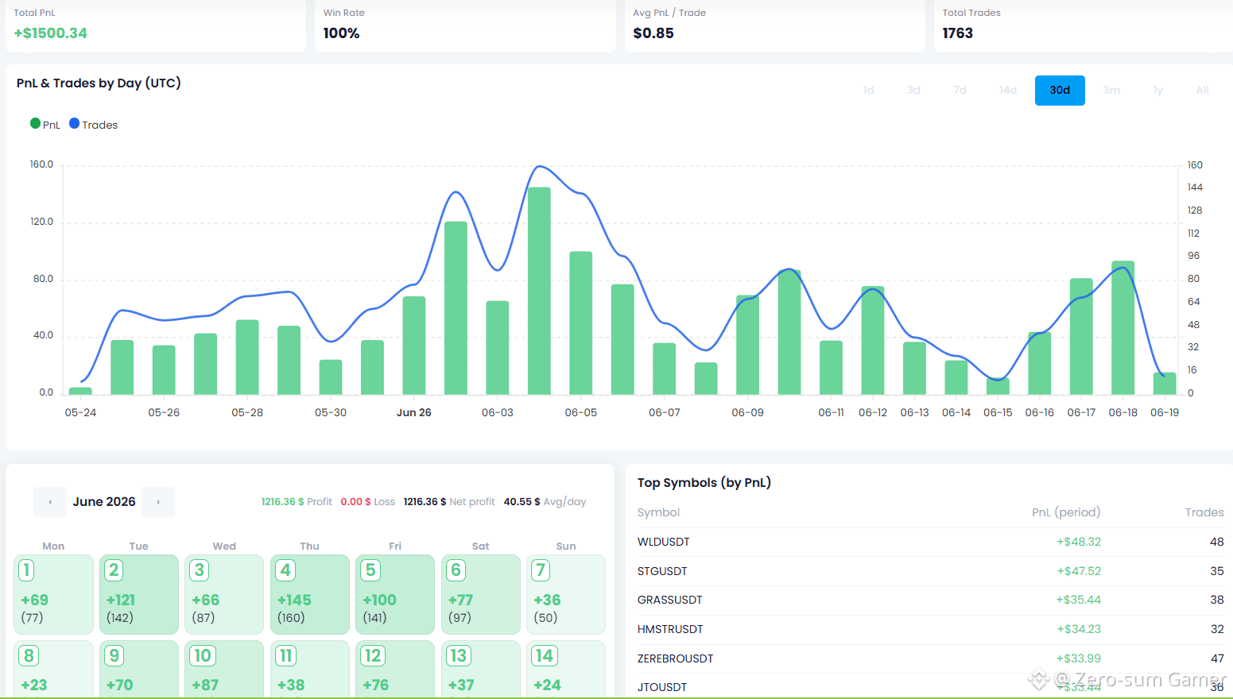Switch to the 7d time range
The height and width of the screenshot is (699, 1233).
pyautogui.click(x=960, y=91)
